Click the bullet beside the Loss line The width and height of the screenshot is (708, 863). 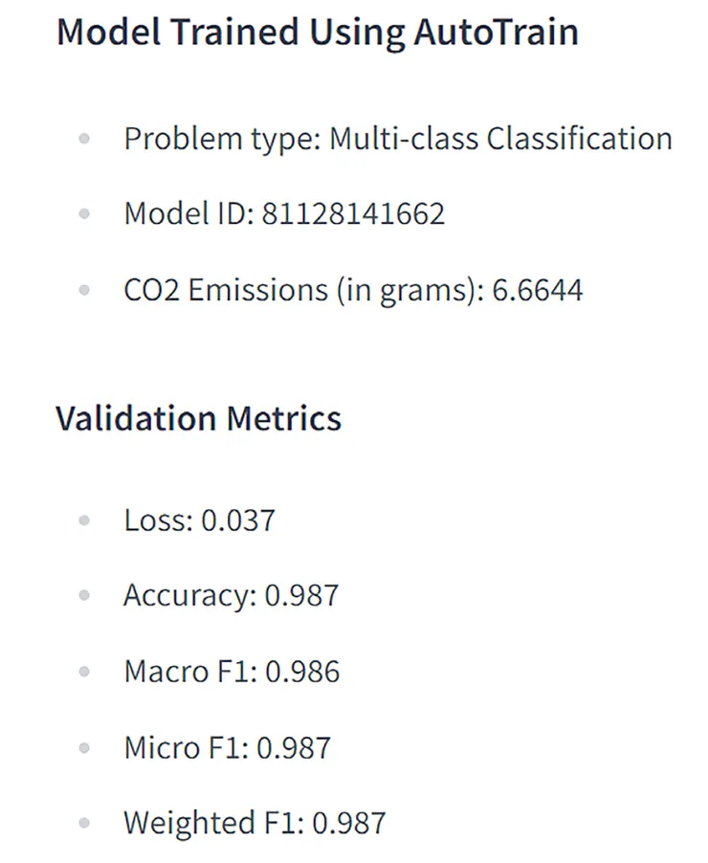click(84, 521)
